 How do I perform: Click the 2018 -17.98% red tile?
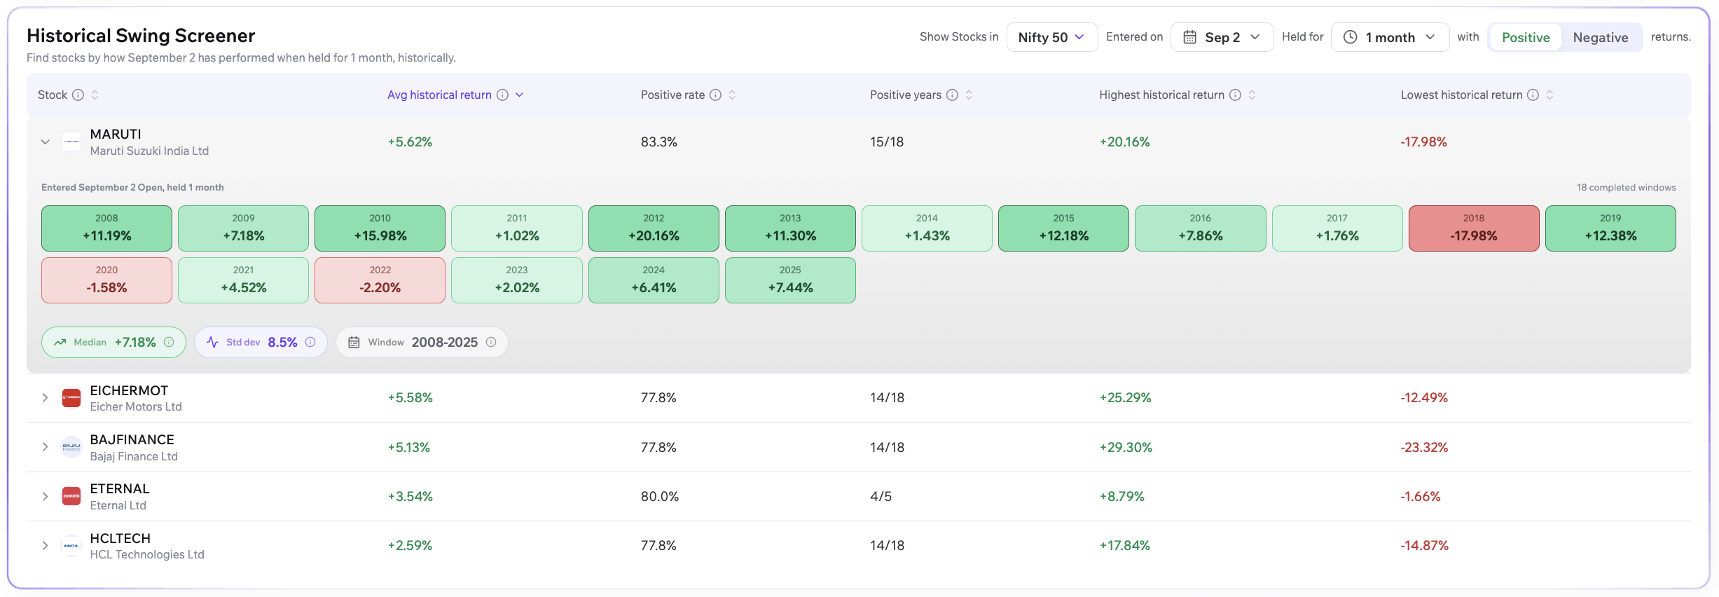coord(1474,228)
